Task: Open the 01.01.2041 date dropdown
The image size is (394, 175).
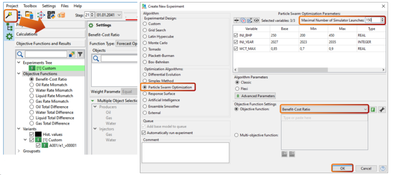Action: tap(109, 15)
